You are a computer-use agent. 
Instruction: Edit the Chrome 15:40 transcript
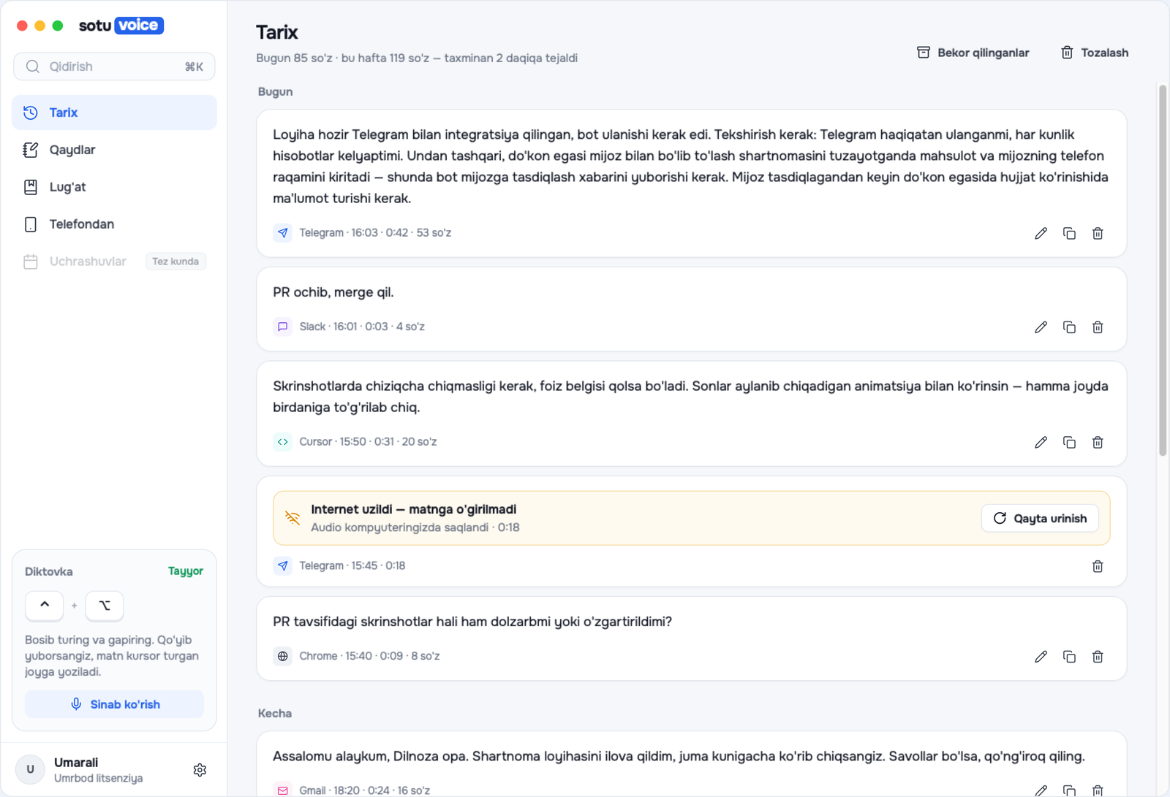1041,657
